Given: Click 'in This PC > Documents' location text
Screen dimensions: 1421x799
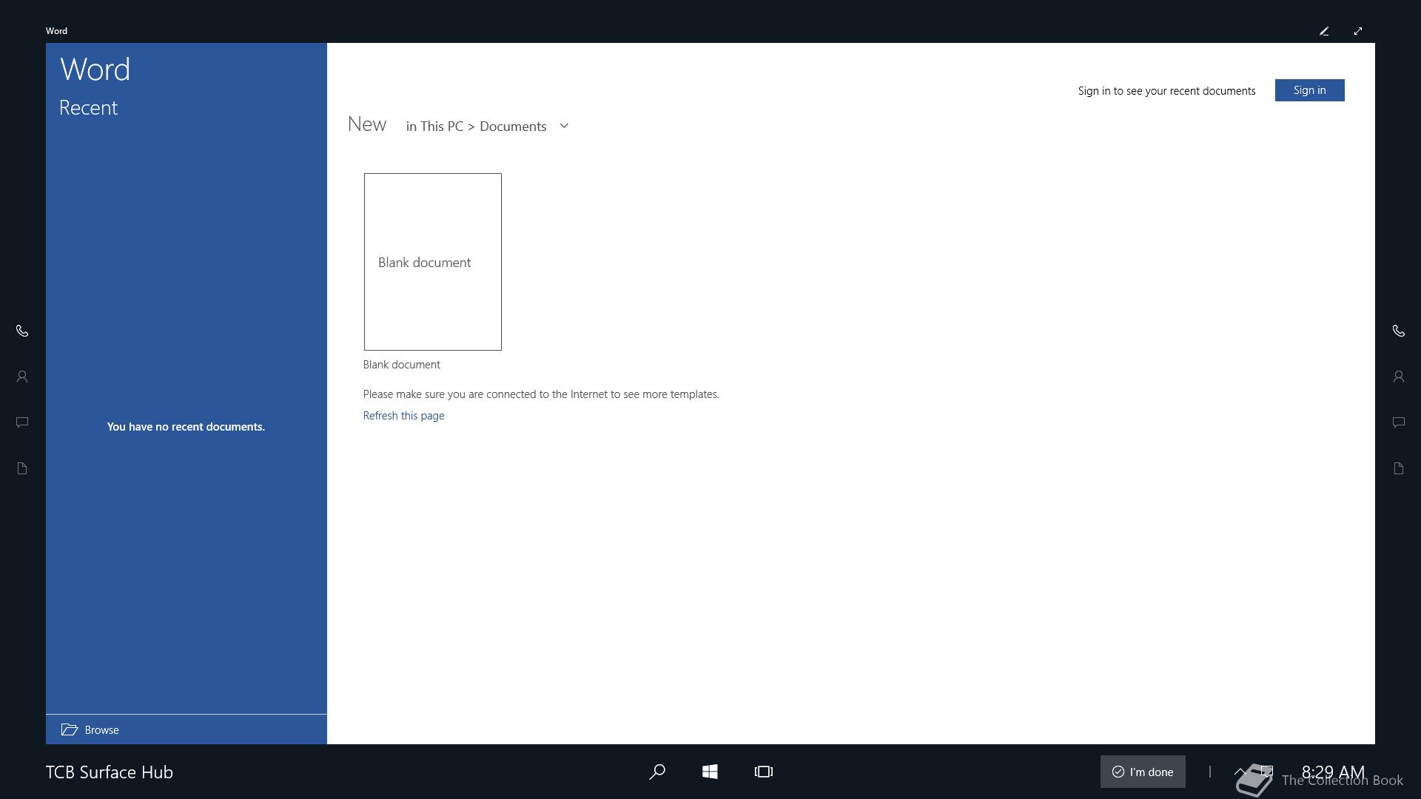Looking at the screenshot, I should (x=476, y=127).
